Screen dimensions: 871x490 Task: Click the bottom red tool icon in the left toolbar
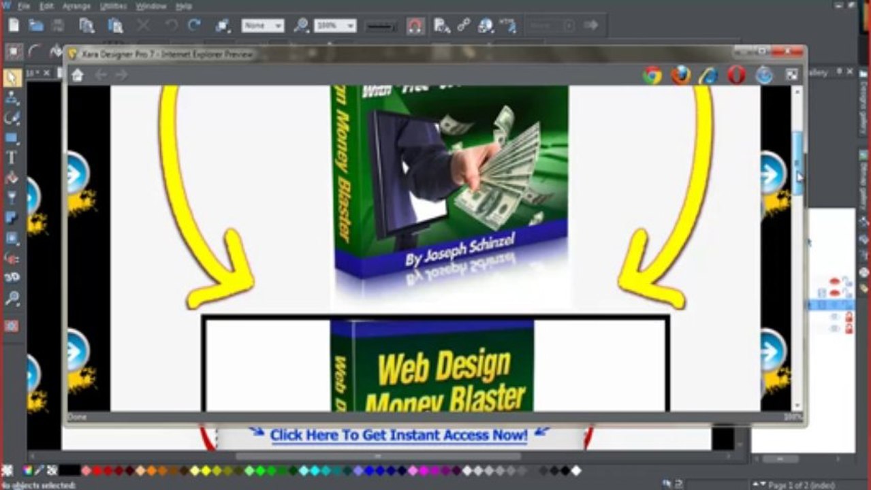point(12,325)
